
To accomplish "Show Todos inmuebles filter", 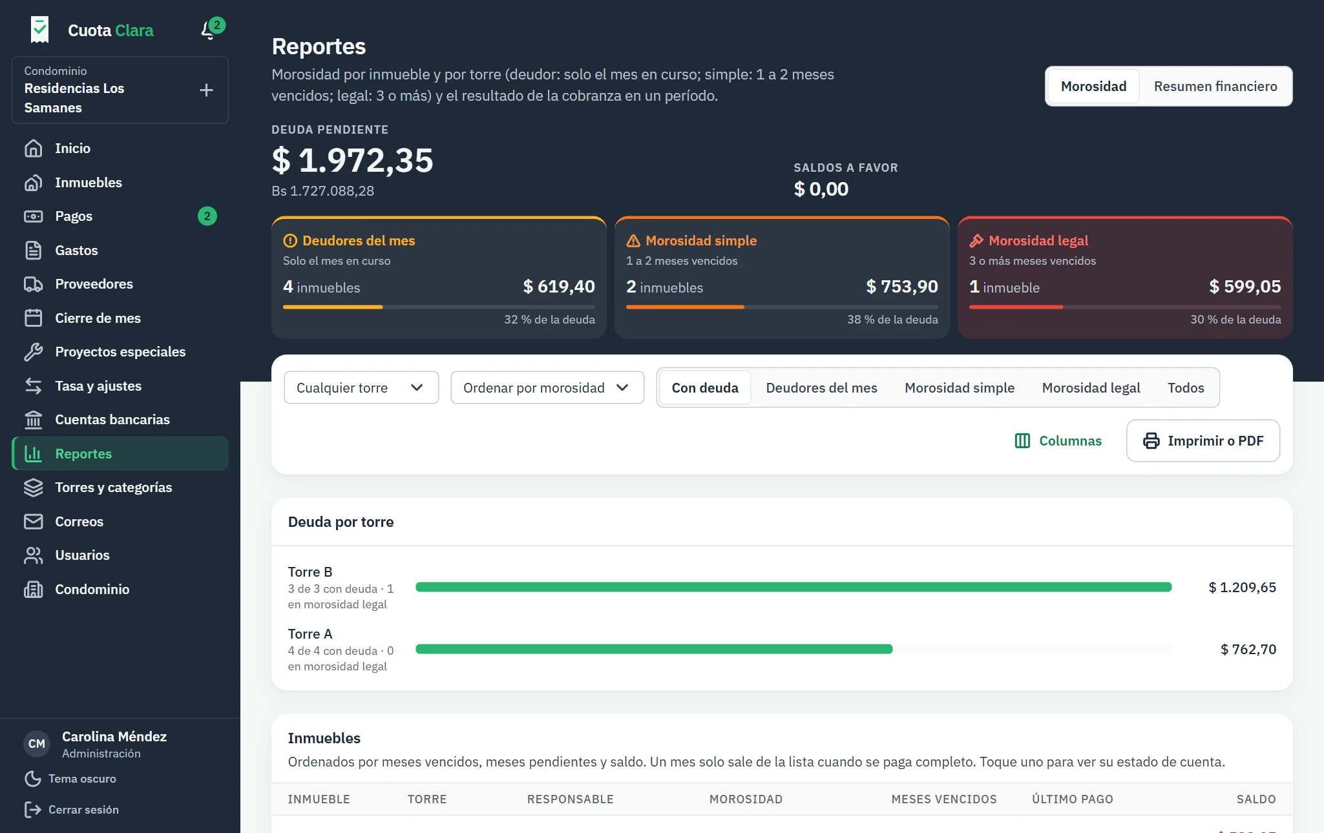I will [1186, 388].
